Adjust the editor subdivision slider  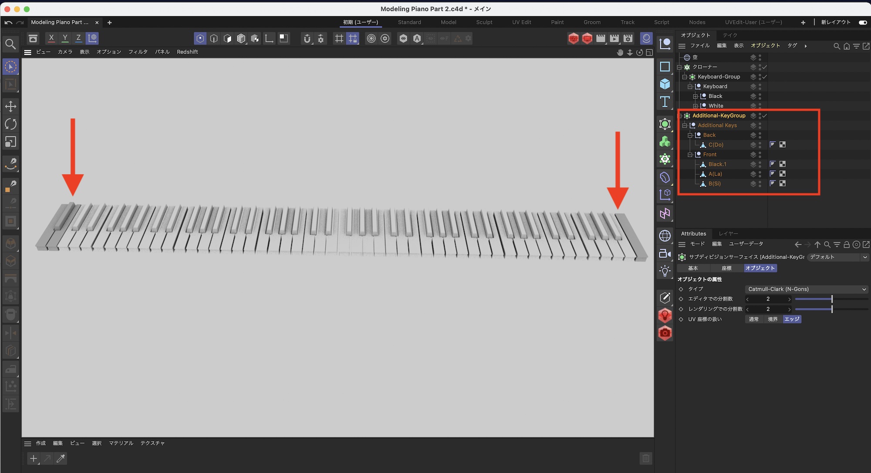point(831,299)
